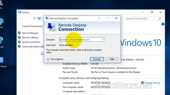Click the Search Control Panel box
The image size is (170, 95).
(143, 19)
